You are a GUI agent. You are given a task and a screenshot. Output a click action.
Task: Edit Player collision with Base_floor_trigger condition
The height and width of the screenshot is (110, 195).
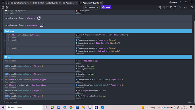pyautogui.click(x=26, y=85)
